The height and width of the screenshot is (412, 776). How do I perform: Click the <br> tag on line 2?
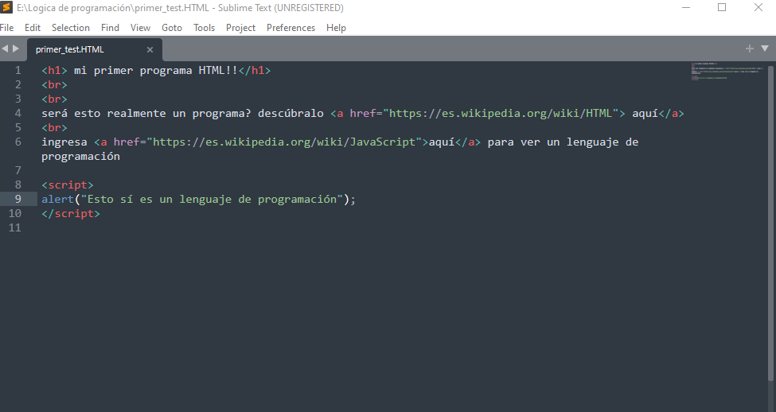click(x=54, y=84)
